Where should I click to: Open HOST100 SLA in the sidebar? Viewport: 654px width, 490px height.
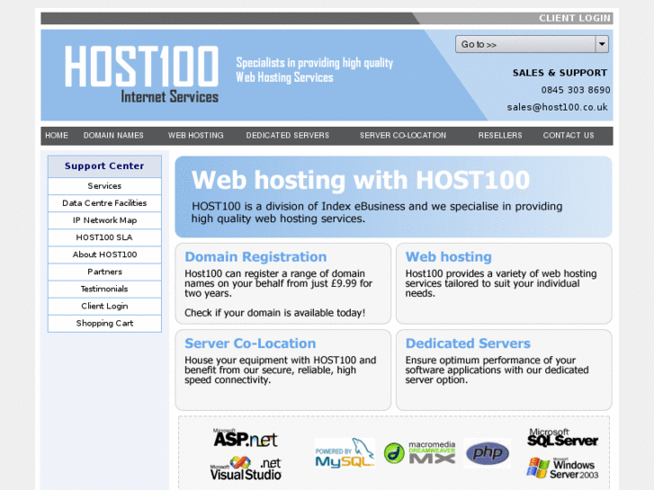pyautogui.click(x=104, y=237)
